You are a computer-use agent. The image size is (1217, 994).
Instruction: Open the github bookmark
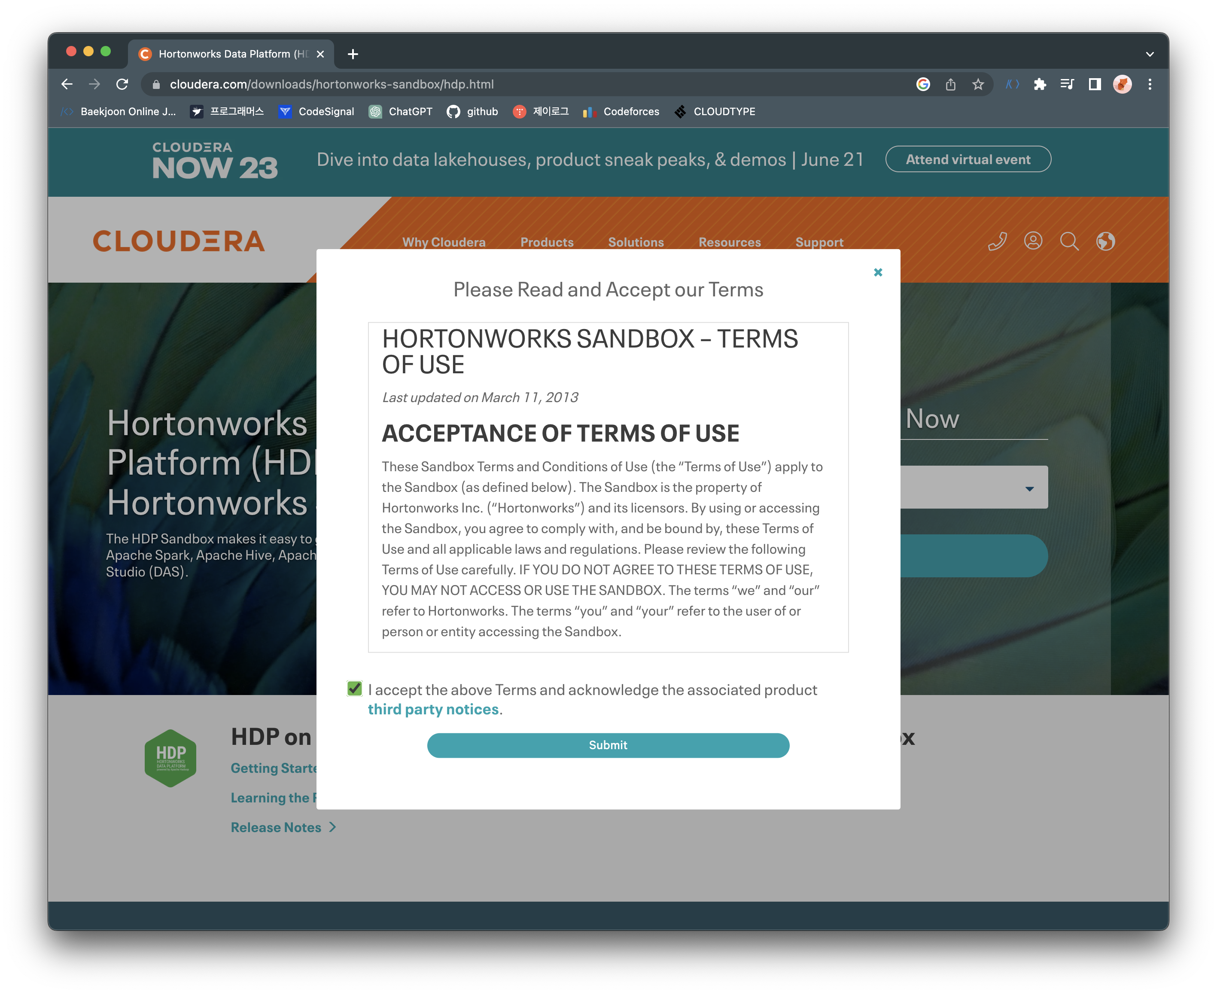coord(472,112)
